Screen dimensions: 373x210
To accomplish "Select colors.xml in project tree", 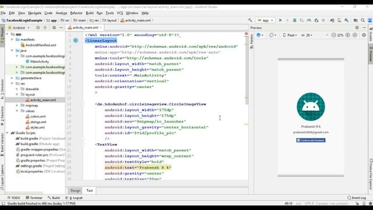I will click(36, 117).
